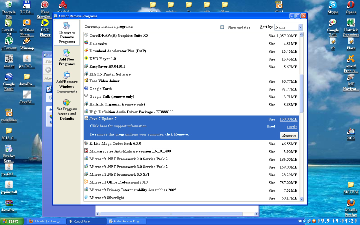Screen dimensions: 360x225
Task: Switch to Add or Remove Programs taskbar button
Action: tap(126, 221)
